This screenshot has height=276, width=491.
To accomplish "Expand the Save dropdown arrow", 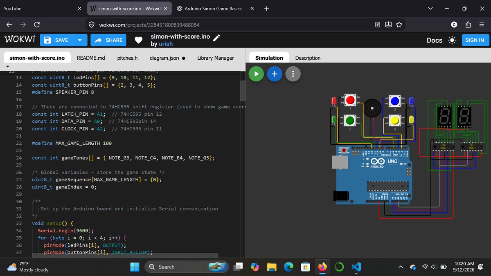I will (x=80, y=40).
